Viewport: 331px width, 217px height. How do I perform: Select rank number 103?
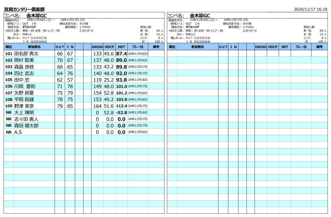(x=9, y=67)
